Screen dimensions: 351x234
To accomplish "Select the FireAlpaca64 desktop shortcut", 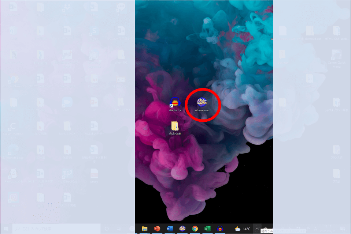I will point(14,176).
